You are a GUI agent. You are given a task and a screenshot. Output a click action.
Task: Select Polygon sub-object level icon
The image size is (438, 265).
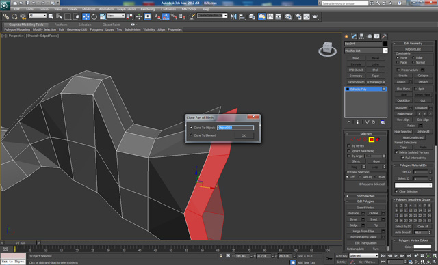(372, 139)
